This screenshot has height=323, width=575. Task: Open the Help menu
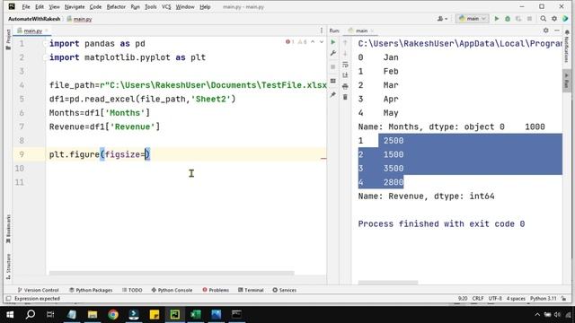pyautogui.click(x=205, y=6)
